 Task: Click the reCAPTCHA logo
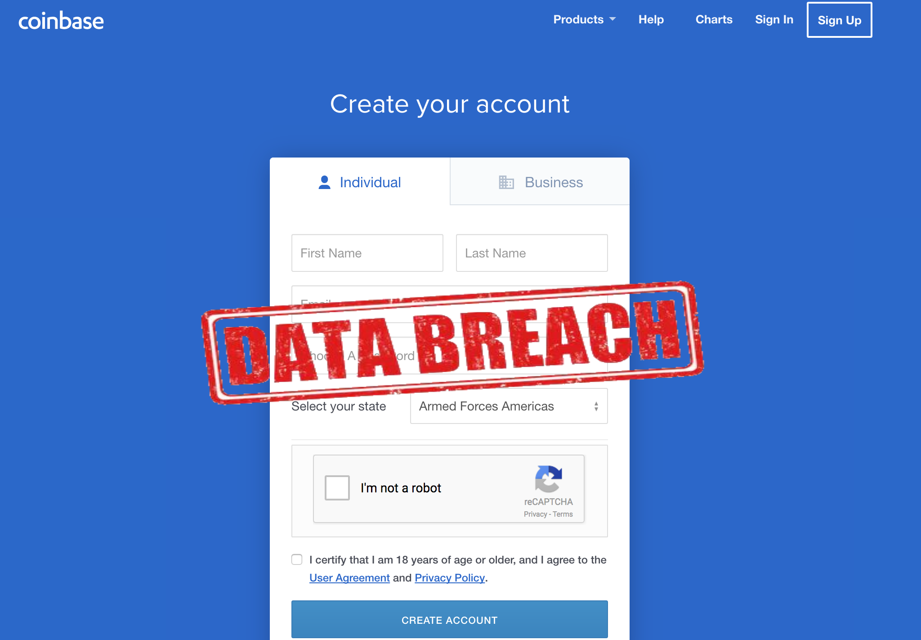pos(548,479)
